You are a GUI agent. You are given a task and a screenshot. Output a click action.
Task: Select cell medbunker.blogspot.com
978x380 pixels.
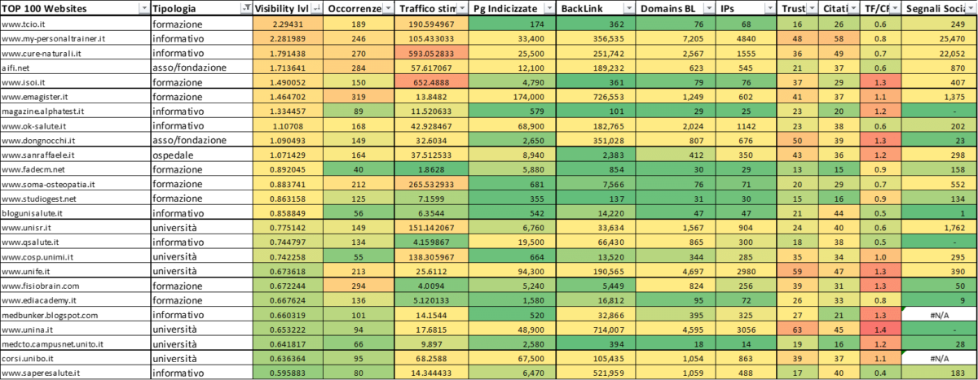[x=75, y=316]
